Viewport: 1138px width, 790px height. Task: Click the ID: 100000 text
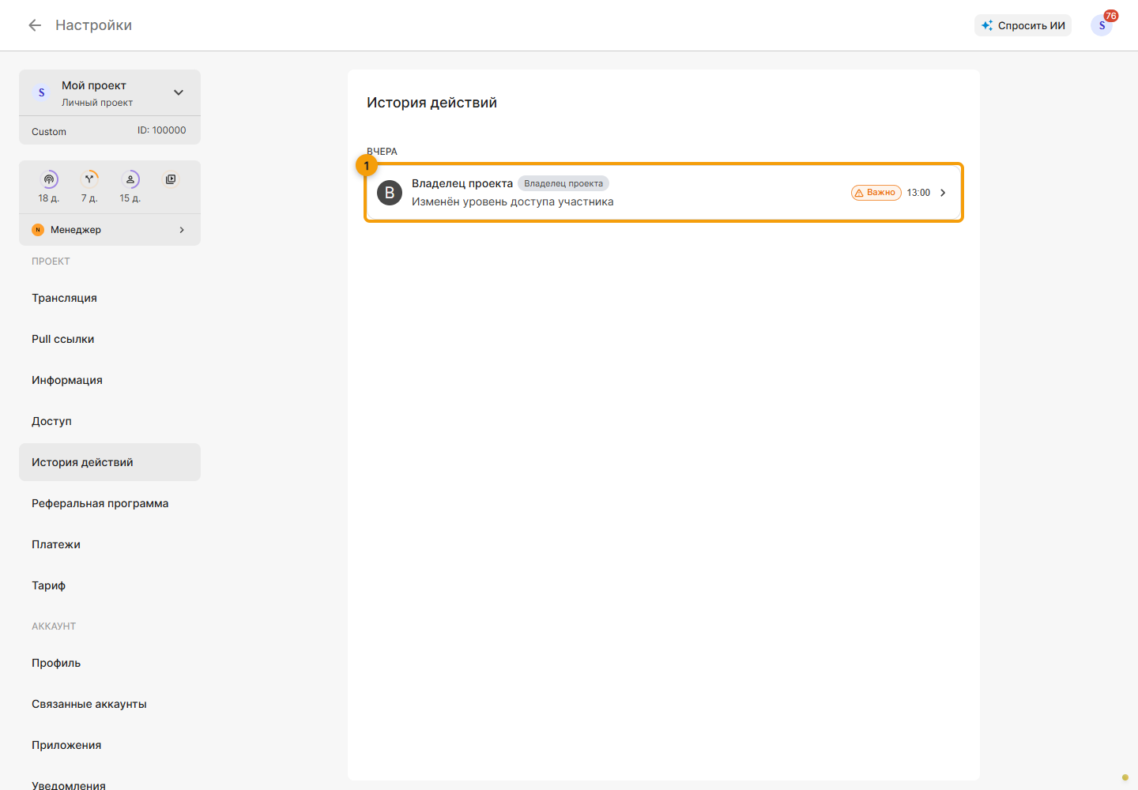tap(162, 130)
